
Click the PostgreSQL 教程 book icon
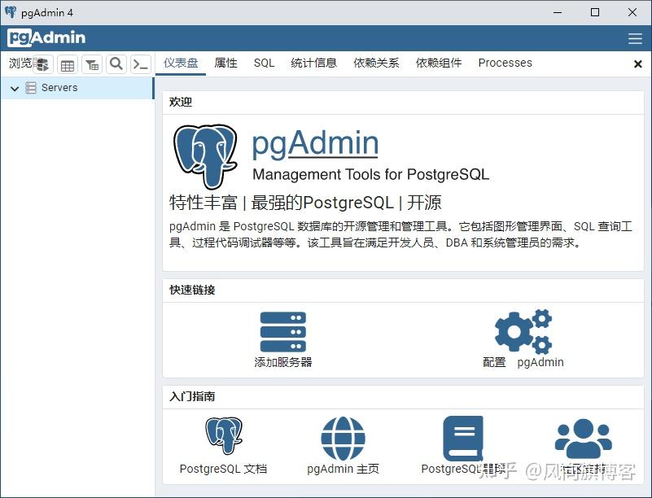coord(462,438)
